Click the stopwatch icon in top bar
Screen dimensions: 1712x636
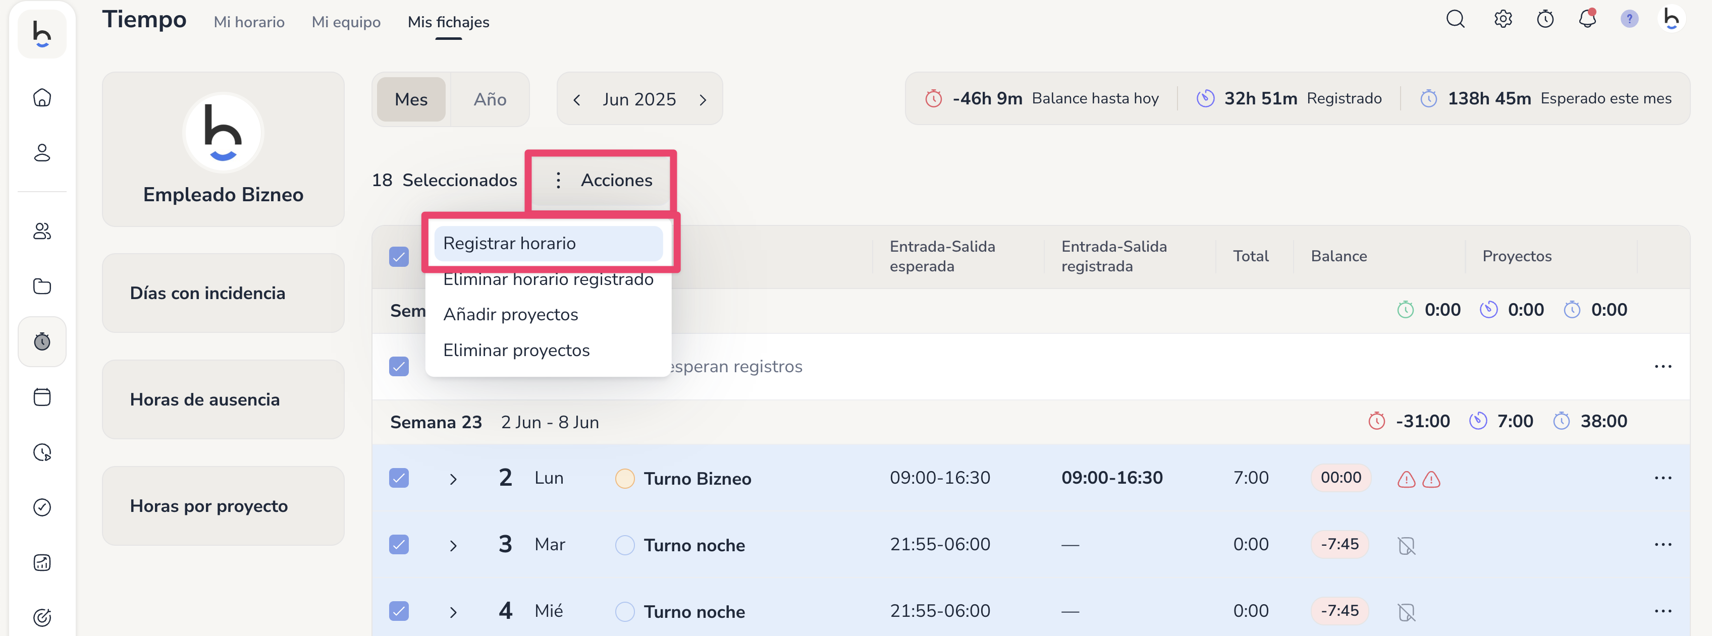[x=1545, y=19]
